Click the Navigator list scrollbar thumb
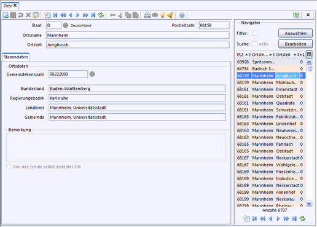Image resolution: width=317 pixels, height=227 pixels. [309, 68]
